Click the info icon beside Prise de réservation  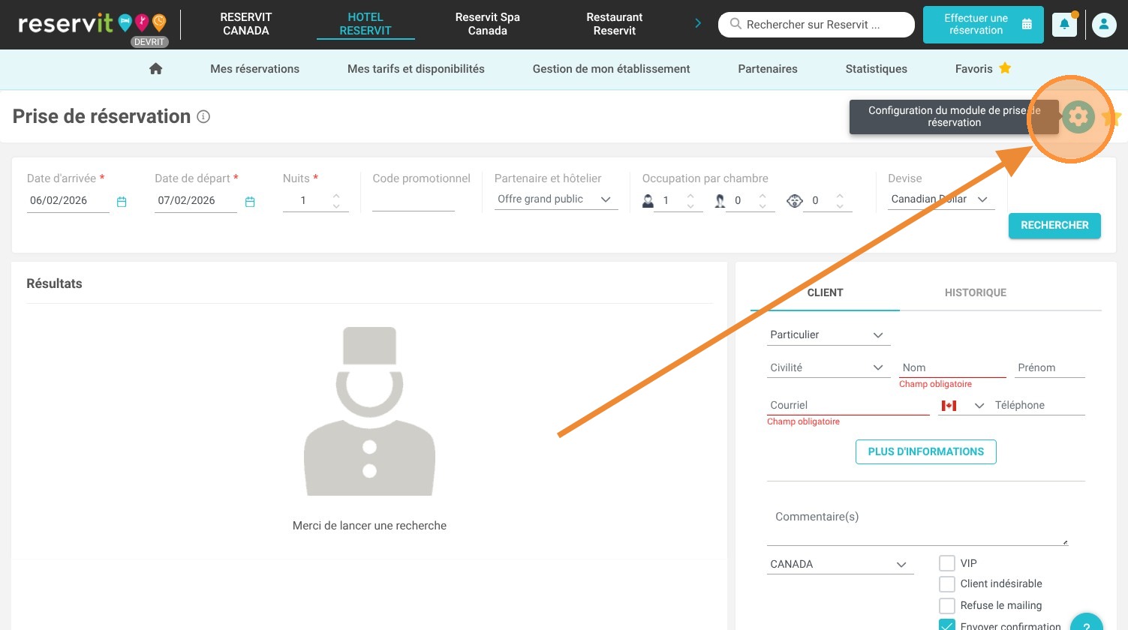click(x=203, y=116)
